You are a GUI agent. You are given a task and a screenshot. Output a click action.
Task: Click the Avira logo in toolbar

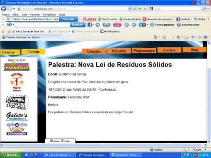90,19
